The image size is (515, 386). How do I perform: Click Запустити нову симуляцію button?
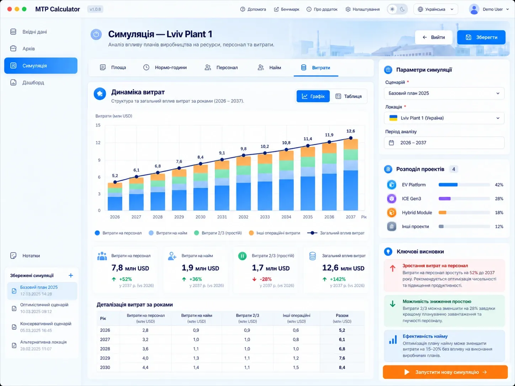click(x=445, y=372)
